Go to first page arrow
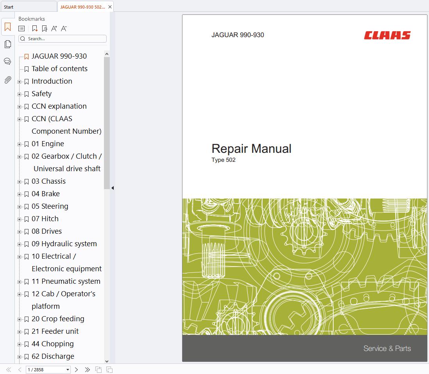Image resolution: width=429 pixels, height=374 pixels. click(9, 370)
